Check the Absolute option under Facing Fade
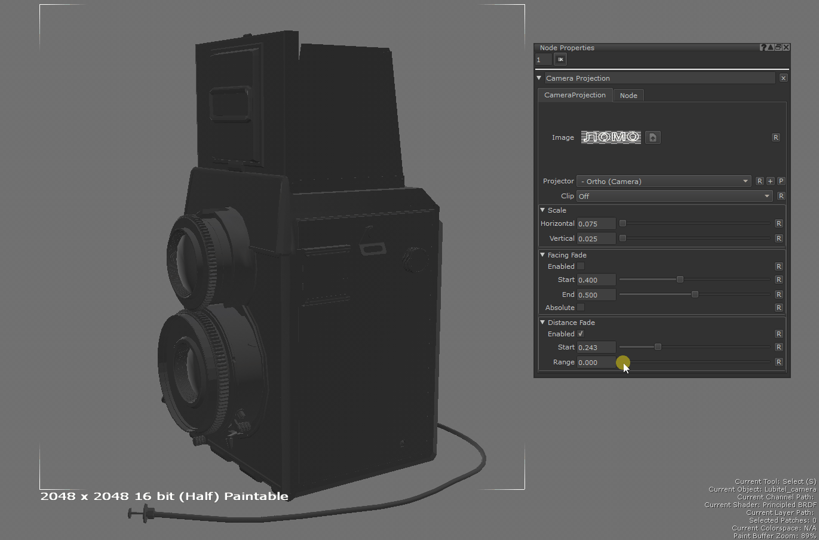The image size is (819, 540). (x=581, y=308)
